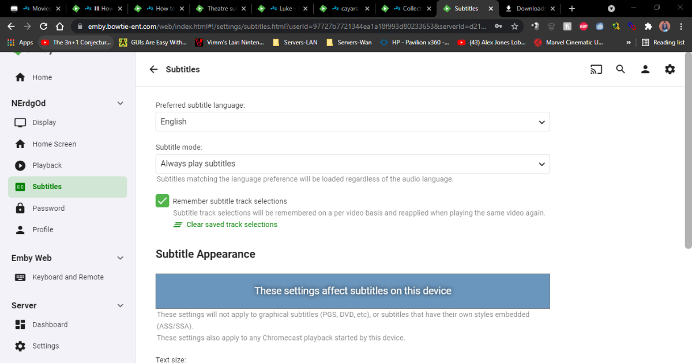
Task: Click the chain link extension icon
Action: (x=633, y=27)
